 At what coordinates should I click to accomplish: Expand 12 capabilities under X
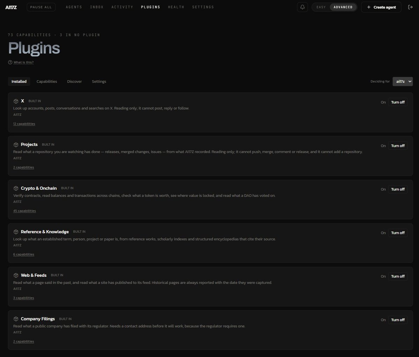(24, 124)
